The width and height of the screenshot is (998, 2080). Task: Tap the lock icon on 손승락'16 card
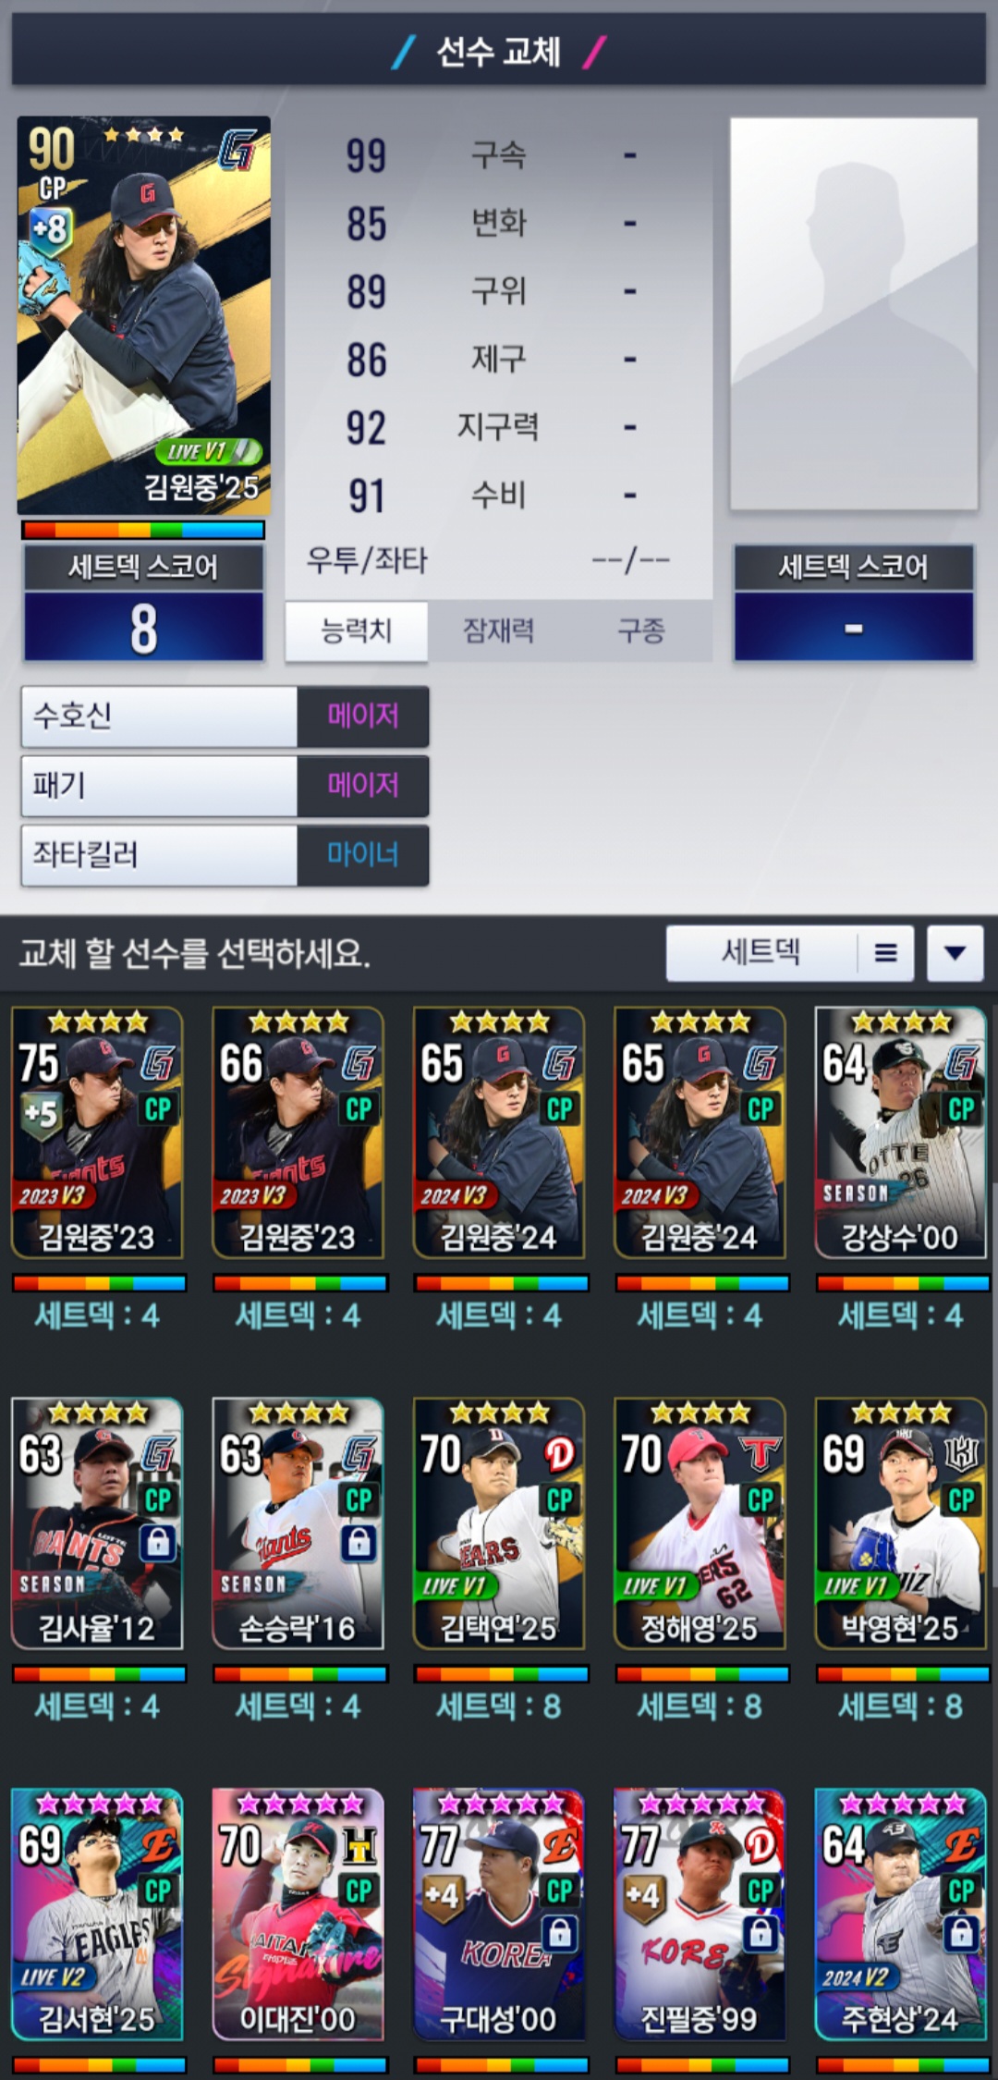(x=359, y=1543)
